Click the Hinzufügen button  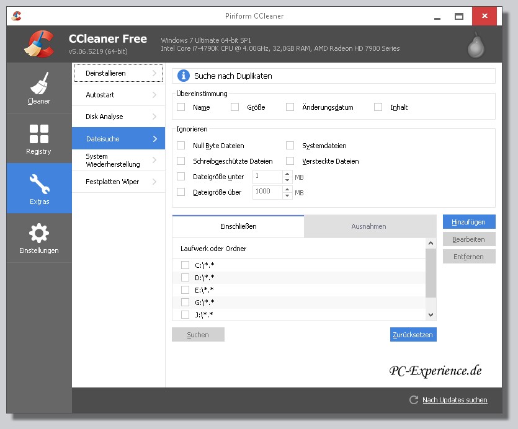tap(468, 221)
